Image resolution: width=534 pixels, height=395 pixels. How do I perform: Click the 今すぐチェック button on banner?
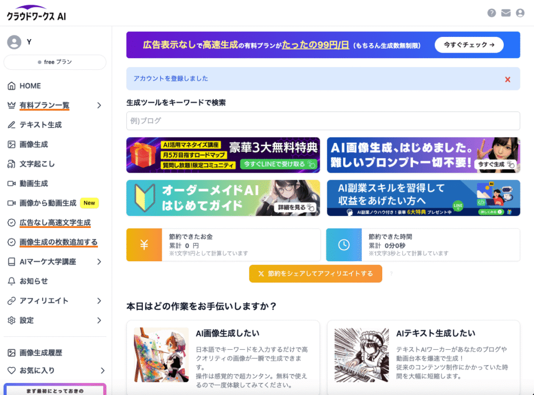[x=469, y=45]
